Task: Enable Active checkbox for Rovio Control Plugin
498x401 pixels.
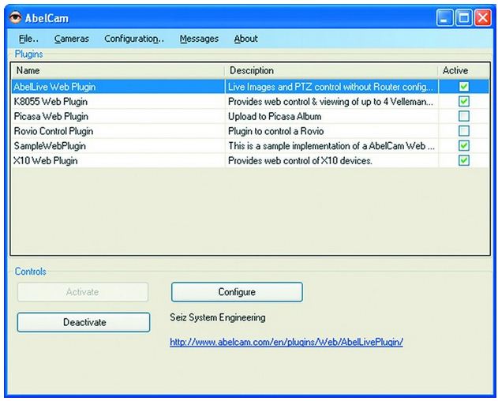Action: [x=464, y=130]
